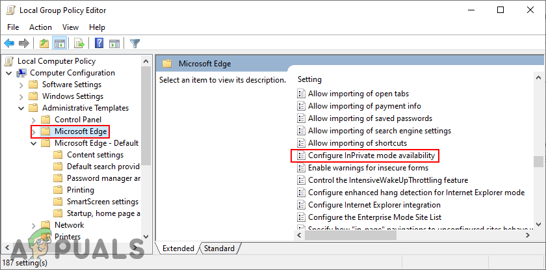Toggle the Show/Hide Console Tree icon
The height and width of the screenshot is (270, 546).
click(x=59, y=44)
